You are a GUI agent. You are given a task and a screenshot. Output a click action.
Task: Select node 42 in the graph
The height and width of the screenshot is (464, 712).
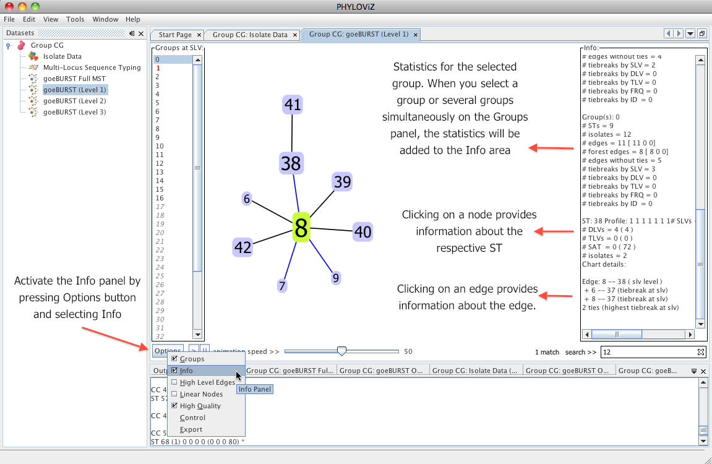[x=242, y=247]
